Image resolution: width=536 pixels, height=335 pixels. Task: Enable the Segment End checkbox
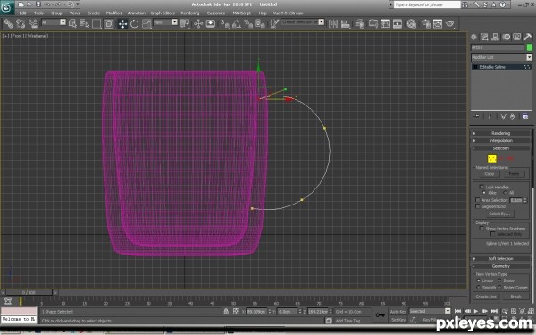(x=478, y=206)
